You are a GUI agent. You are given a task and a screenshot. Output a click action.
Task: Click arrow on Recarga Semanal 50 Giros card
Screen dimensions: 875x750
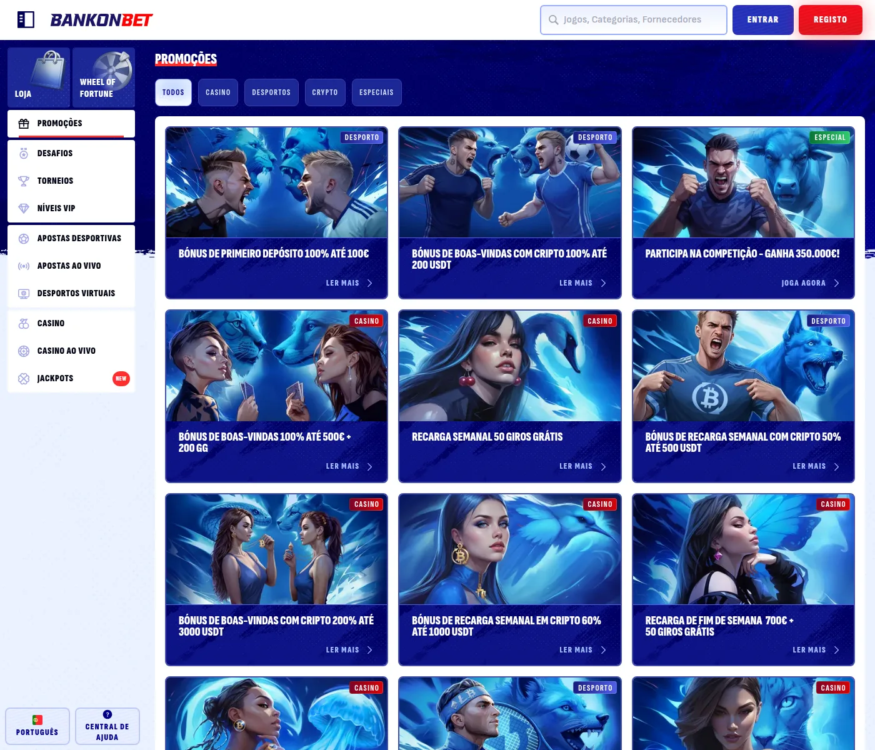point(603,467)
